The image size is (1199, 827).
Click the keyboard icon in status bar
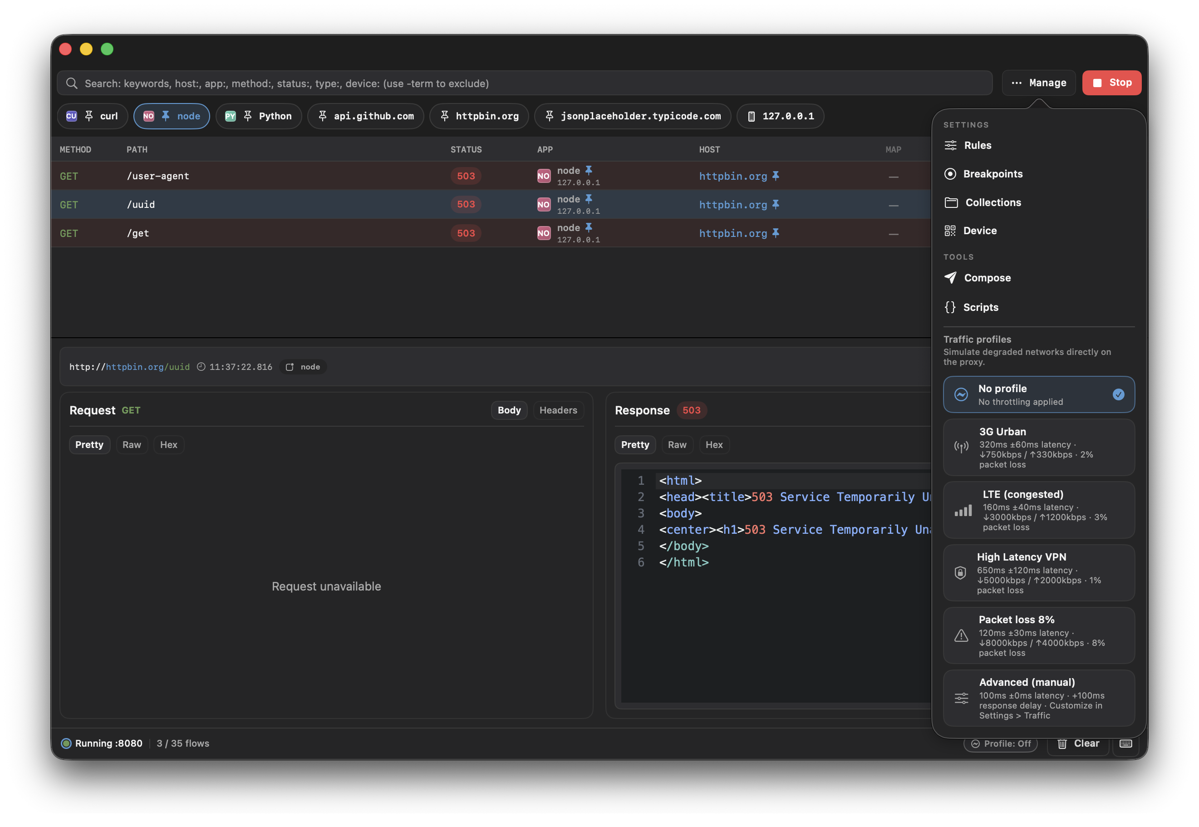tap(1125, 743)
